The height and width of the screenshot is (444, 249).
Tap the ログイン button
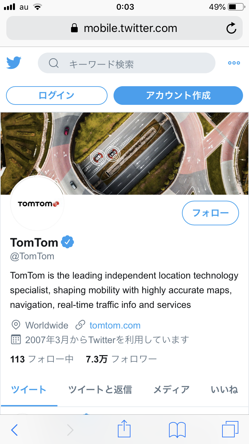point(57,96)
